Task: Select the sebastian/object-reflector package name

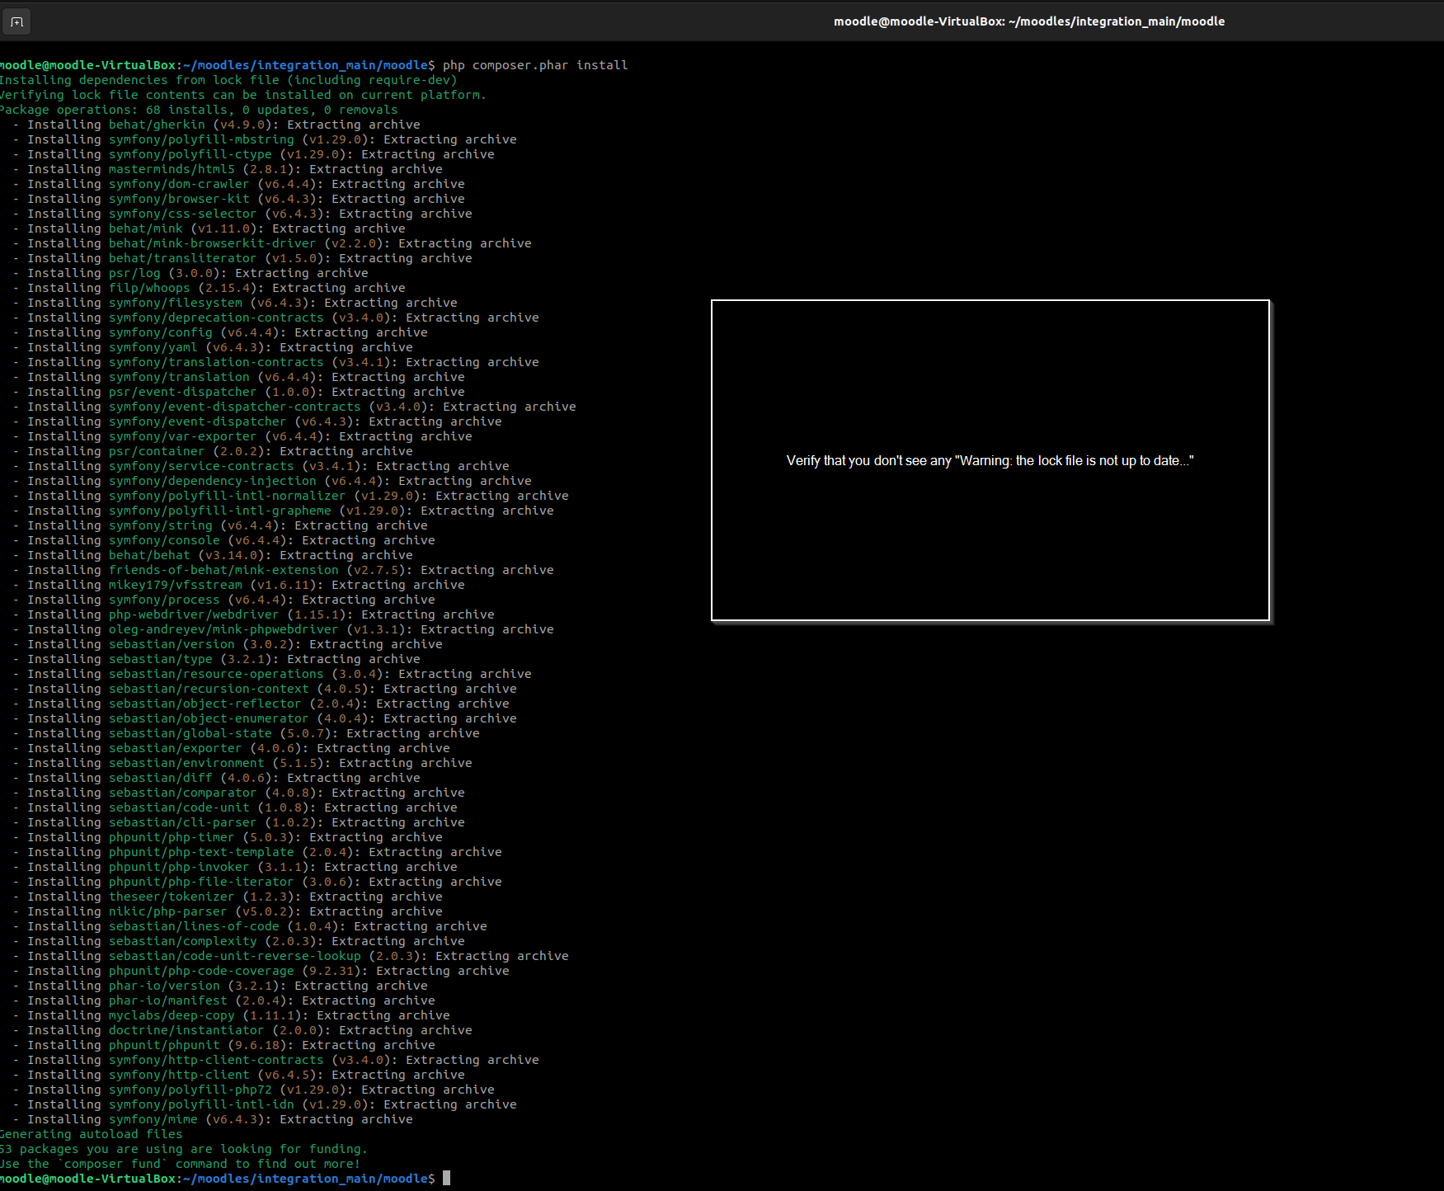Action: point(205,704)
